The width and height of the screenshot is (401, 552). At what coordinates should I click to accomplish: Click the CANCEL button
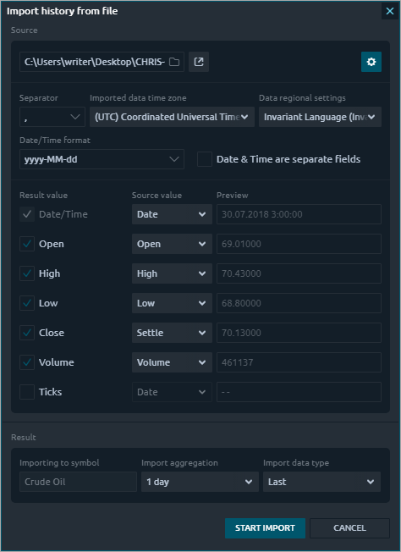click(x=349, y=528)
